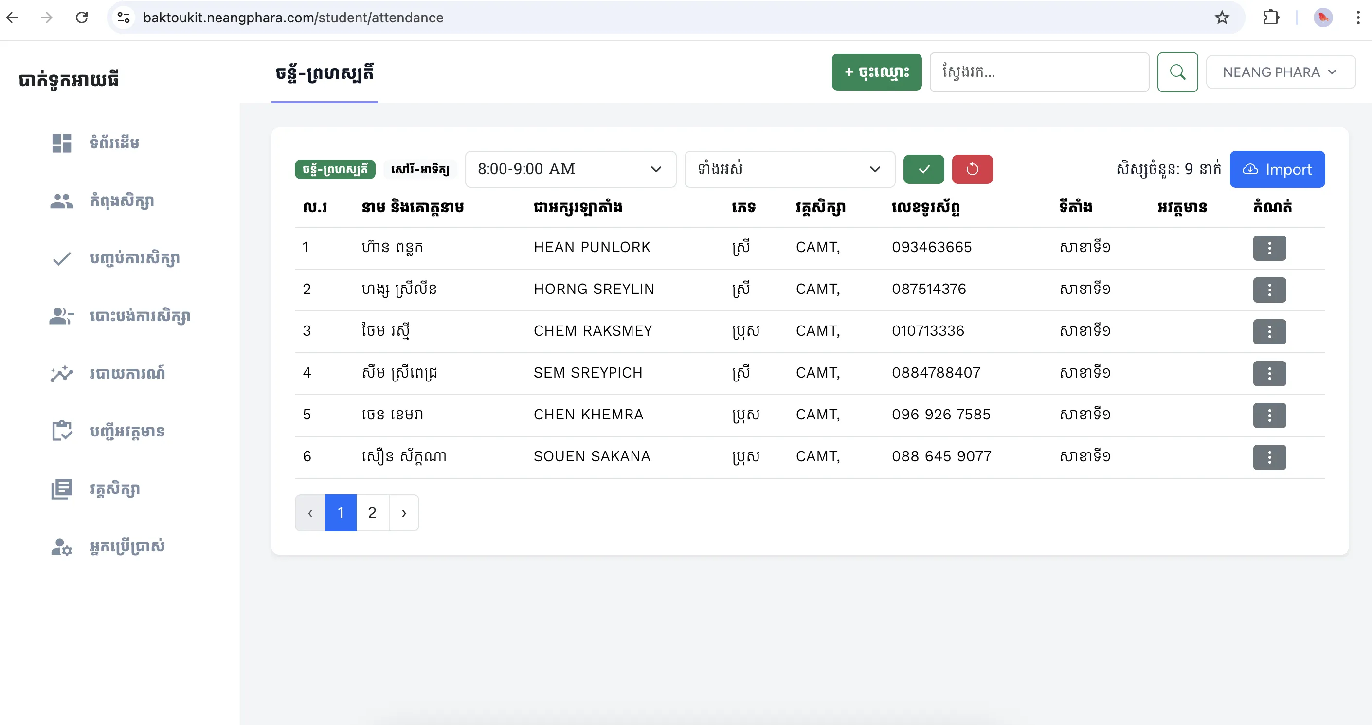The width and height of the screenshot is (1372, 725).
Task: Click the green search magnifier button
Action: pyautogui.click(x=1177, y=72)
